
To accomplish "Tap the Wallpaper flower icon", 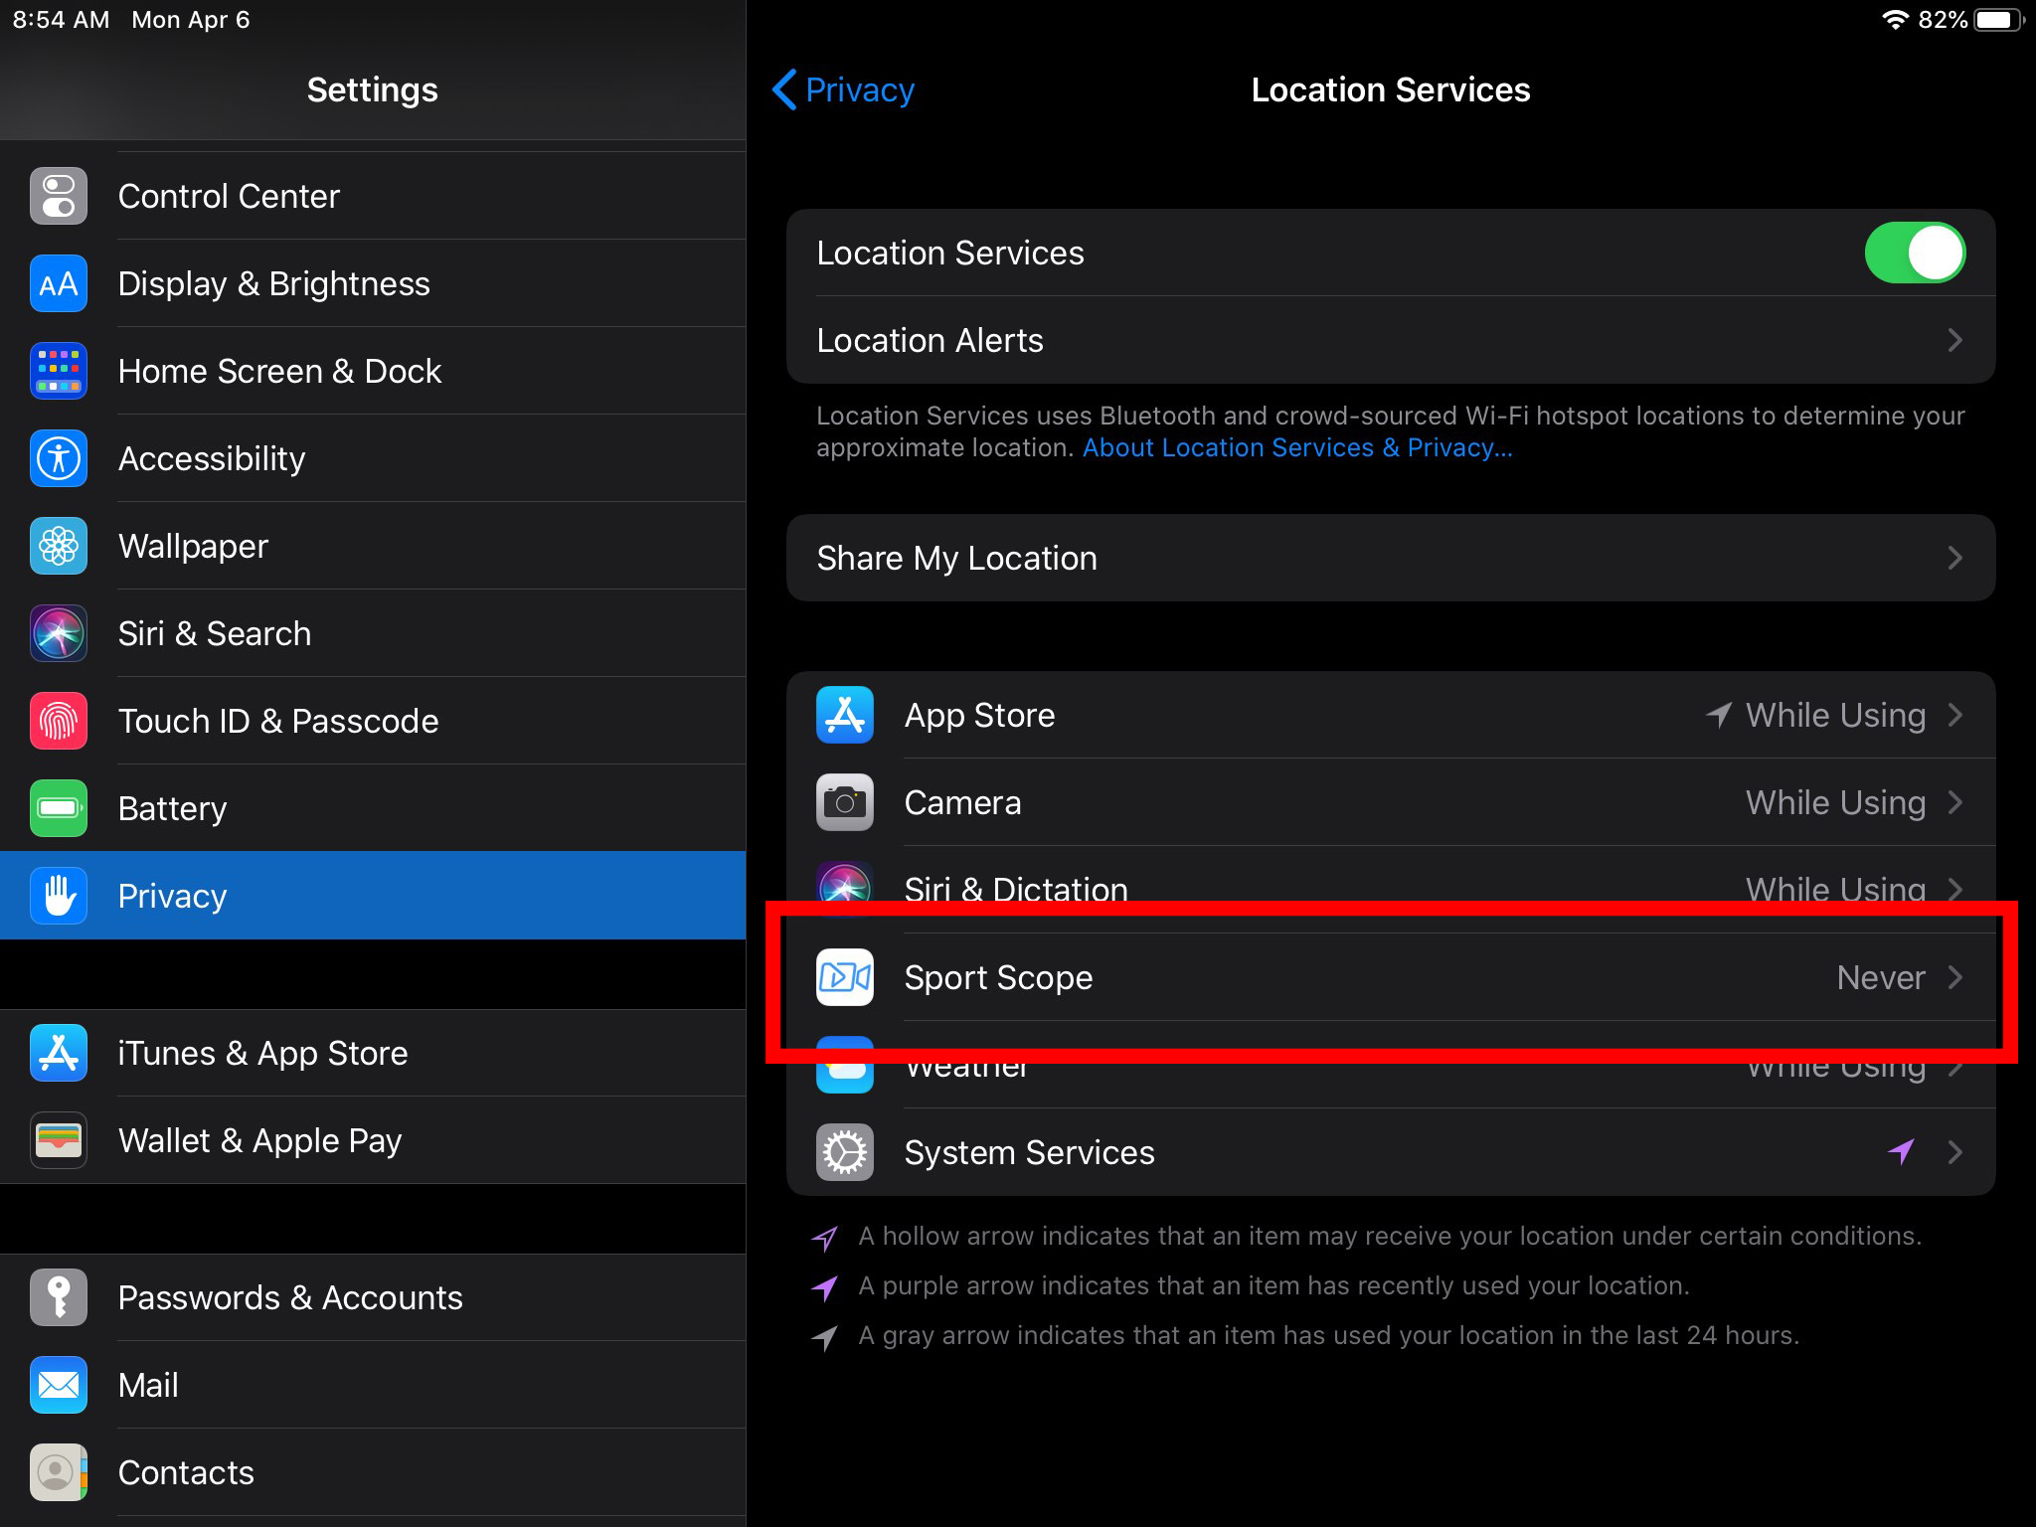I will pyautogui.click(x=59, y=546).
